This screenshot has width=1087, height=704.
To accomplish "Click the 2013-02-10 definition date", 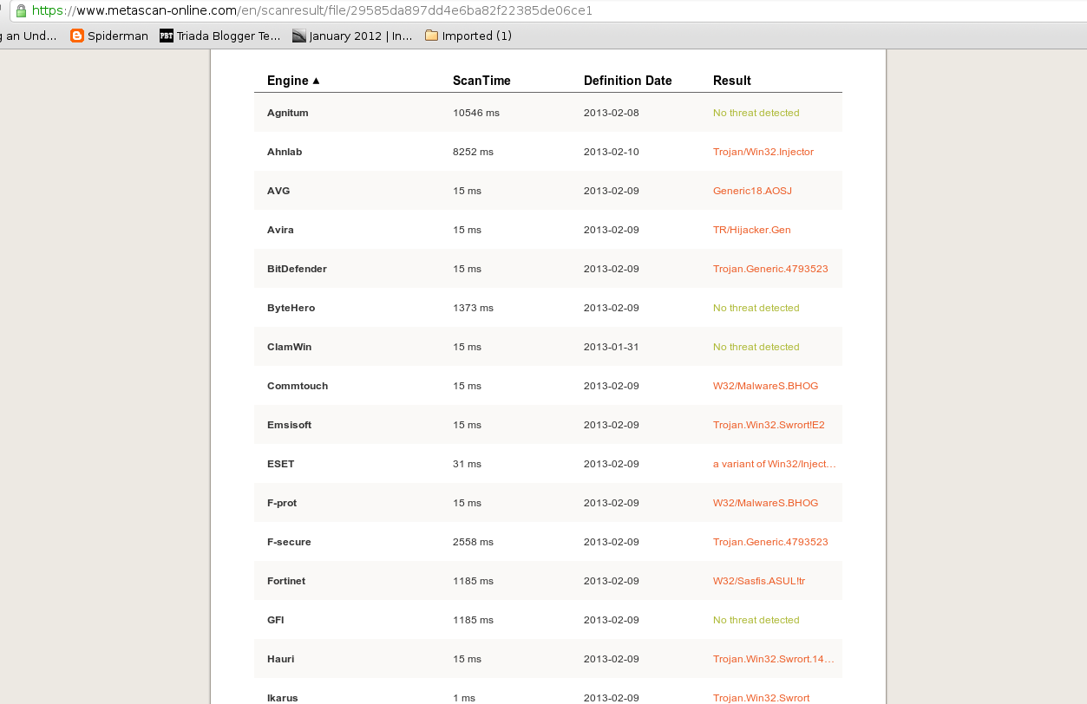I will (x=612, y=152).
